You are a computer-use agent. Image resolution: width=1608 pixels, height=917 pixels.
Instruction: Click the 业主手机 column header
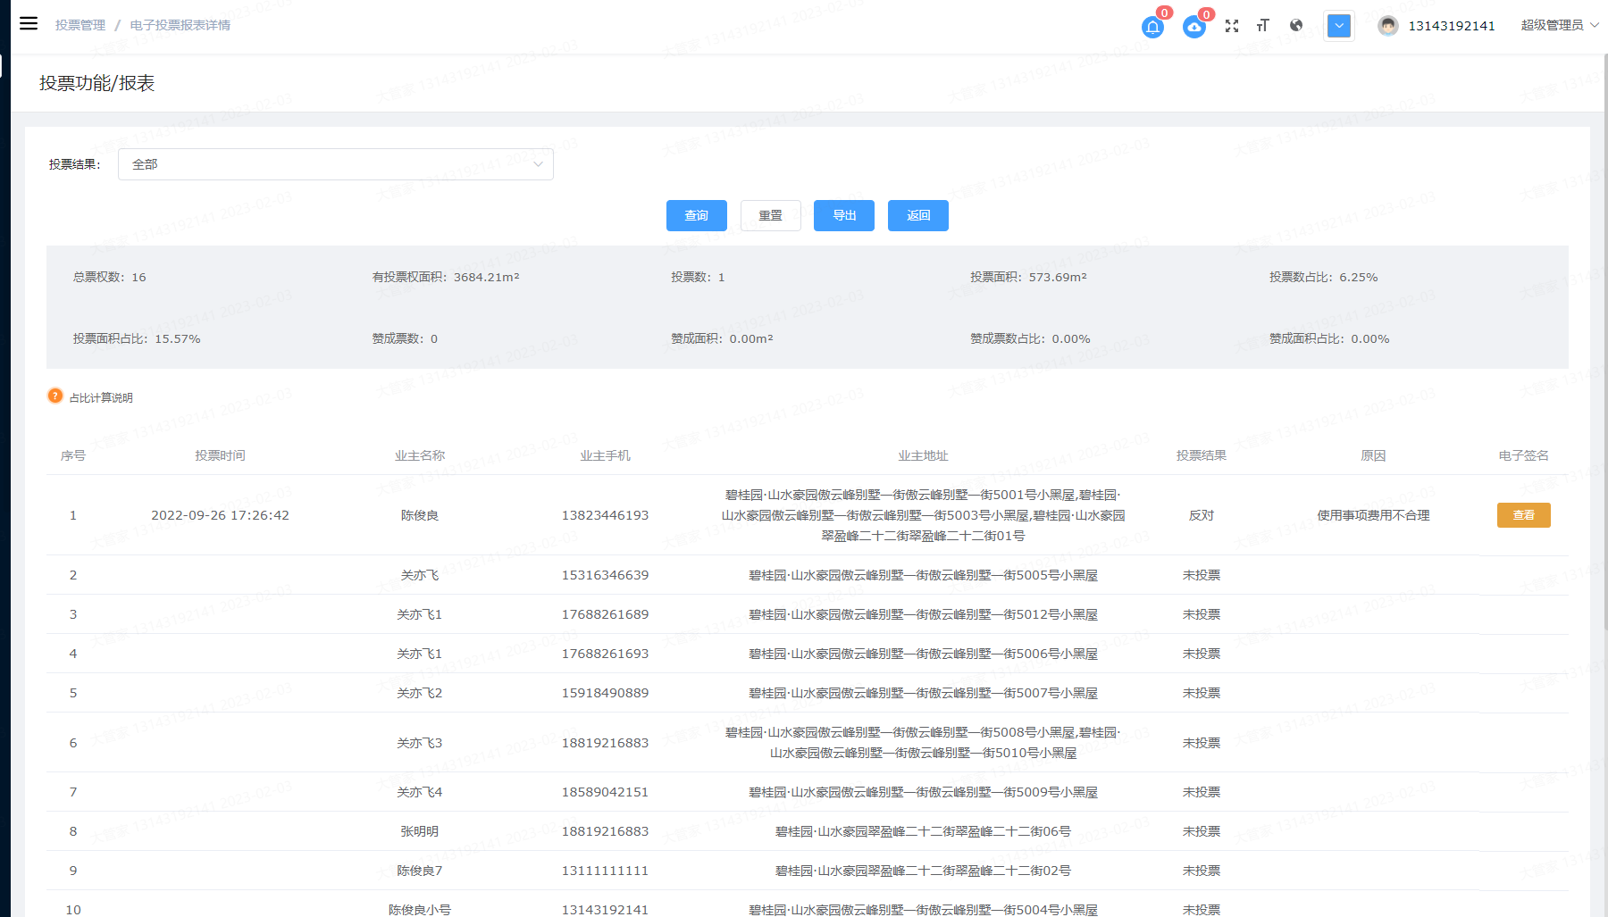tap(606, 455)
